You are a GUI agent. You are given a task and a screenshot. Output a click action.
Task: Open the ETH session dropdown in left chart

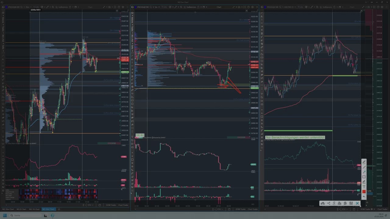point(90,205)
